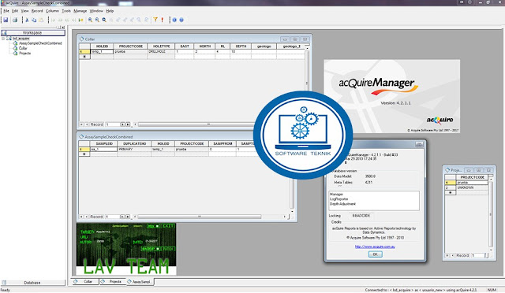Open the Help menu

point(110,11)
